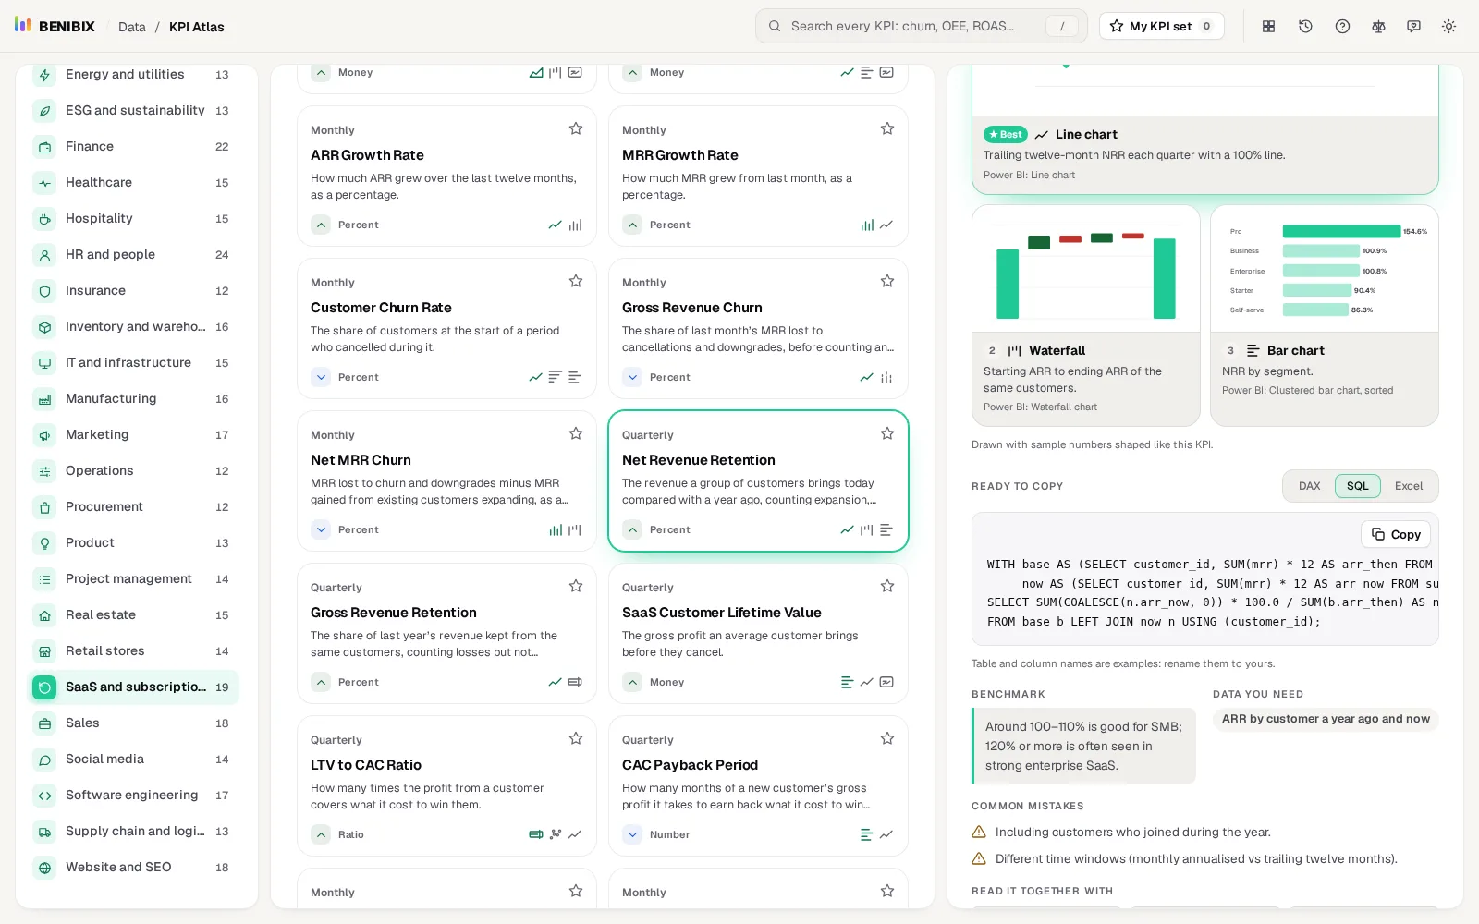Switch to the Excel tab
This screenshot has width=1479, height=924.
click(x=1409, y=486)
